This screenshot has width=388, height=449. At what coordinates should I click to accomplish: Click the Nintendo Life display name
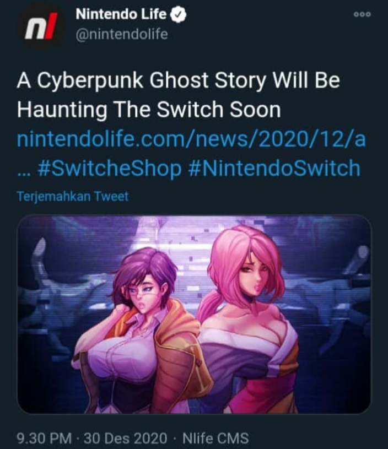pos(121,14)
